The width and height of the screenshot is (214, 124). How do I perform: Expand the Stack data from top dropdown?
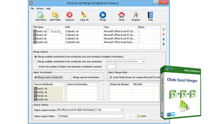pos(126,61)
